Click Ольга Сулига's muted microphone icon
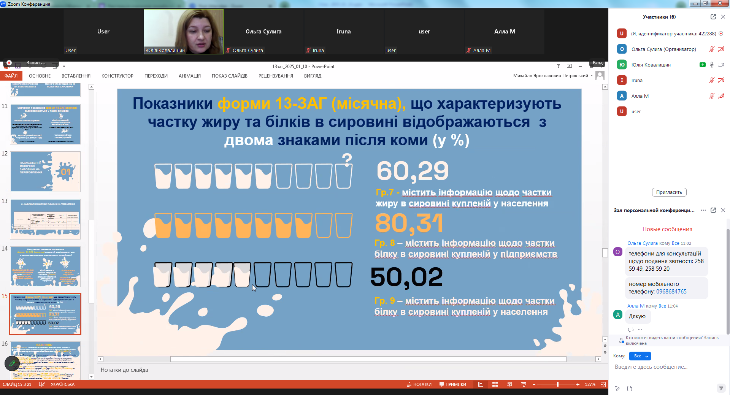This screenshot has height=395, width=730. click(711, 49)
